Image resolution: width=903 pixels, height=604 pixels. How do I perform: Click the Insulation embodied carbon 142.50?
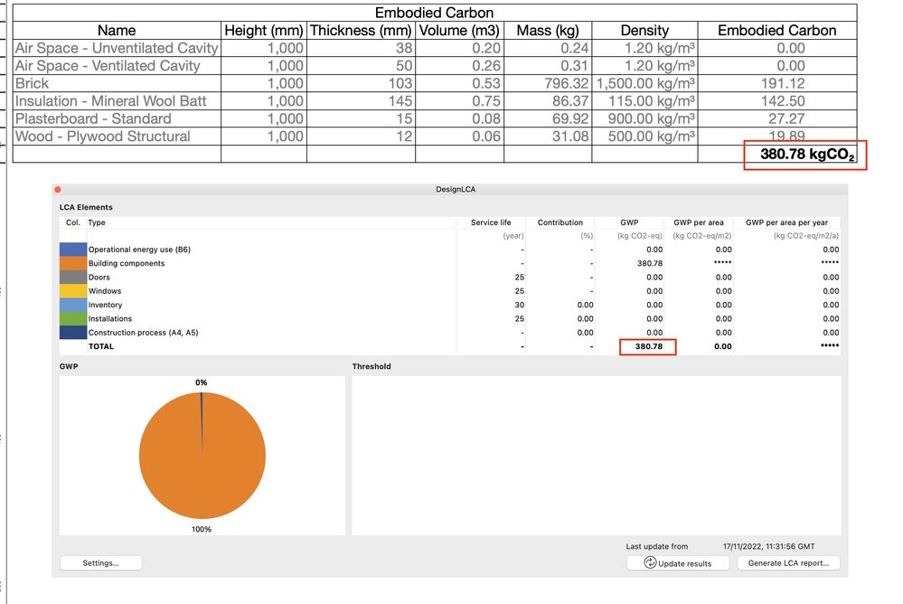pos(783,101)
